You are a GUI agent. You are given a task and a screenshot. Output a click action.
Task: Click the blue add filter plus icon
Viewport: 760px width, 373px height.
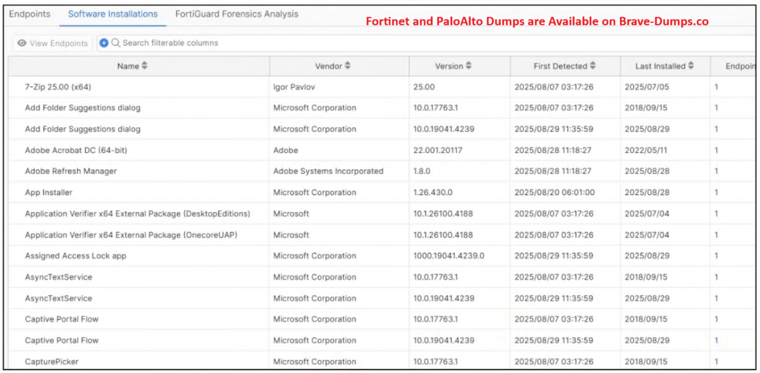pyautogui.click(x=104, y=43)
